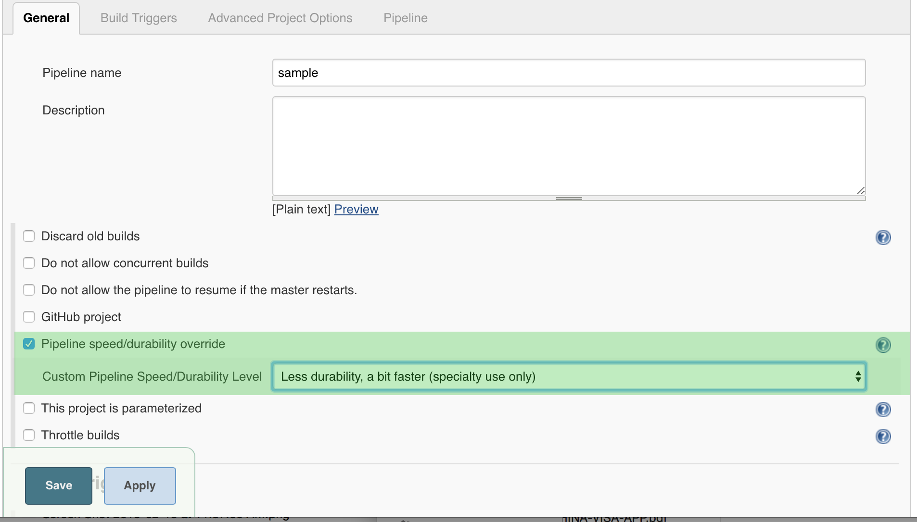The width and height of the screenshot is (917, 522).
Task: Enable Discard old builds checkbox
Action: (29, 236)
